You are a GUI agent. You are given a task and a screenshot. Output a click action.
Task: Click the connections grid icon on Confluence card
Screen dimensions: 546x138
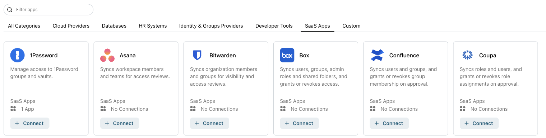point(373,109)
